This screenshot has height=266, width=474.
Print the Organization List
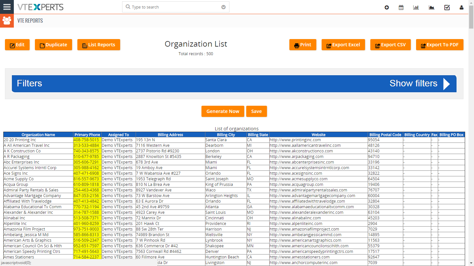303,45
